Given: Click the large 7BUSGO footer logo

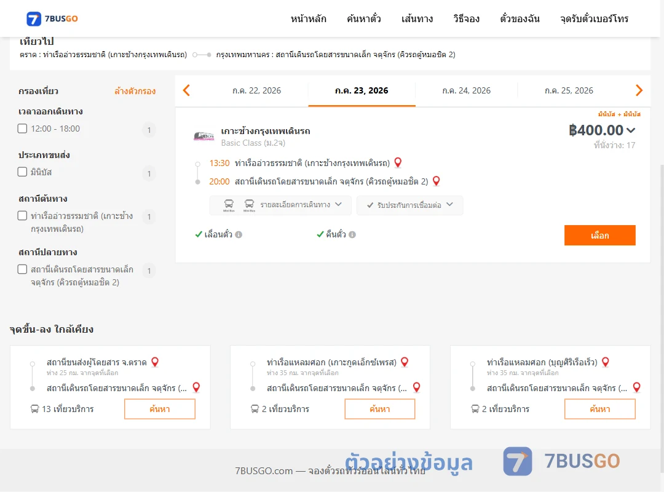Looking at the screenshot, I should click(561, 461).
